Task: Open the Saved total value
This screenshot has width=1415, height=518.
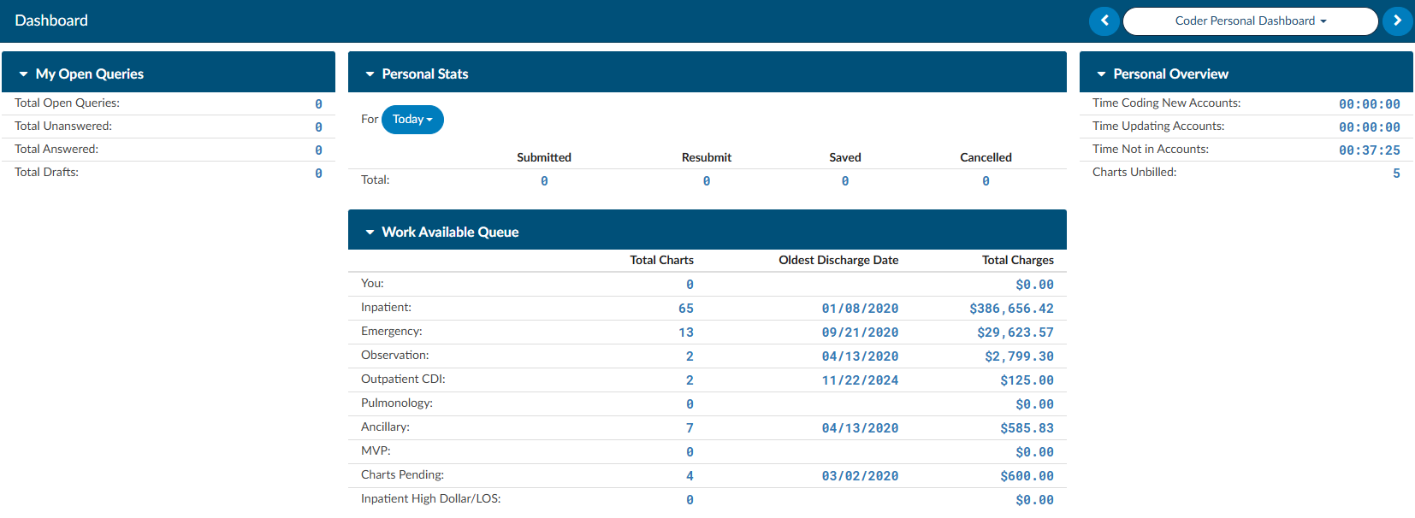Action: click(845, 180)
